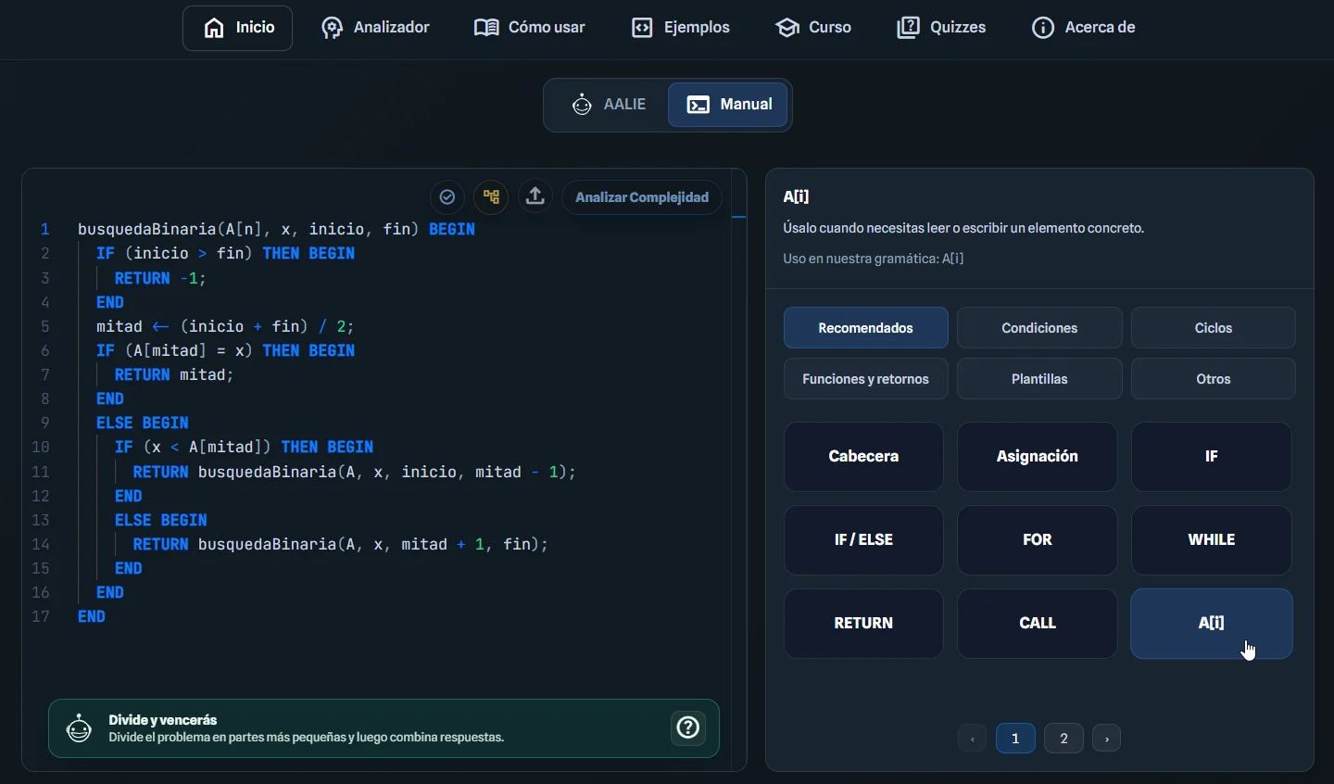Viewport: 1334px width, 784px height.
Task: Click the robot icon in the tip card
Action: click(80, 728)
